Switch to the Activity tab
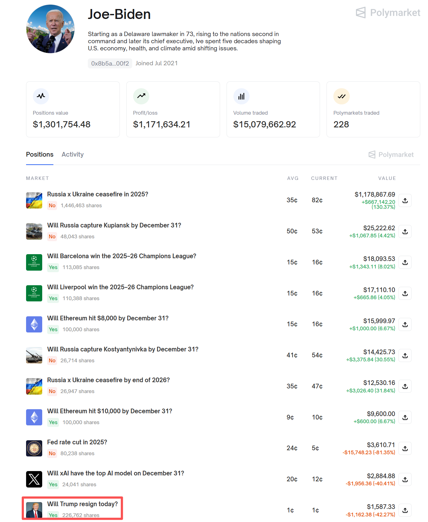 click(73, 154)
